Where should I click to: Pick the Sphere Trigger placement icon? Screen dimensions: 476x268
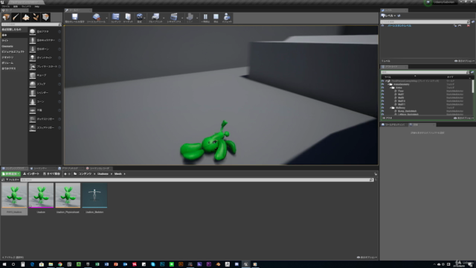pos(33,128)
